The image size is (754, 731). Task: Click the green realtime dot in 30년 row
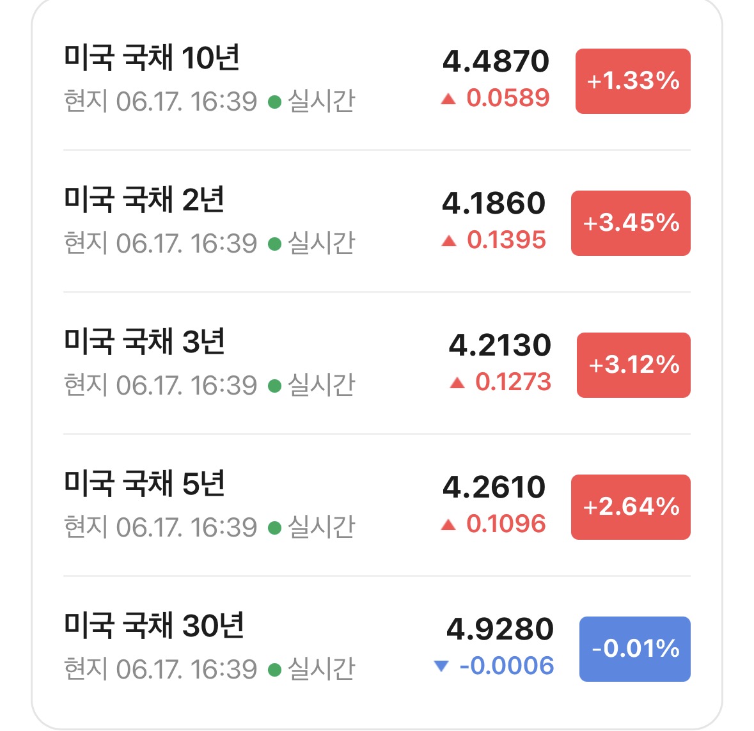click(x=274, y=670)
